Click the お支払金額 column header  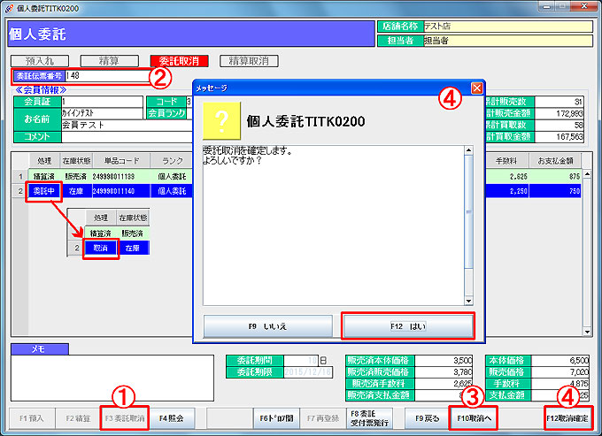click(x=555, y=161)
